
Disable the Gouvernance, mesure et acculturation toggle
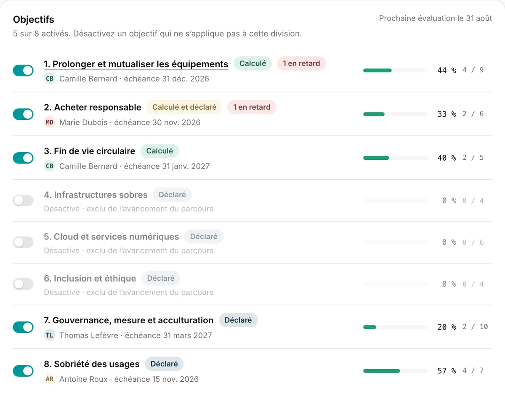click(23, 327)
